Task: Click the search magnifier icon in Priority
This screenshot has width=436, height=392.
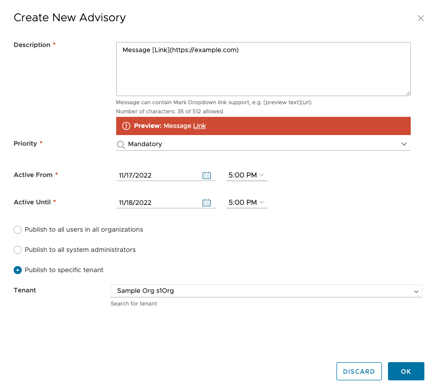Action: point(121,144)
